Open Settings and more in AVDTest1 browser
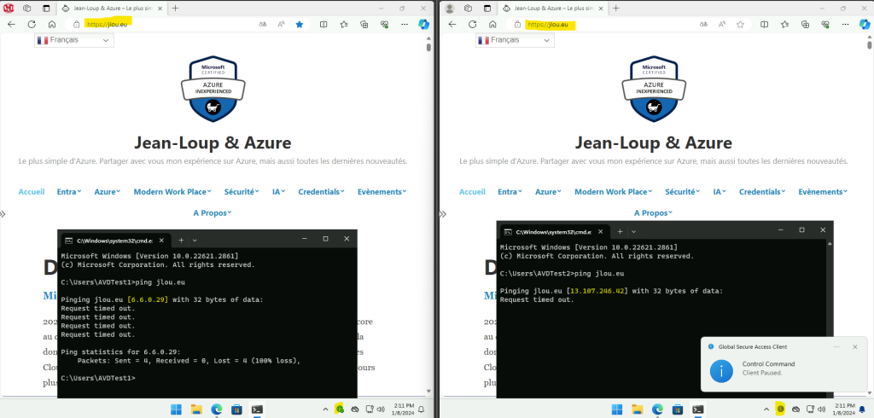The image size is (874, 418). [404, 24]
